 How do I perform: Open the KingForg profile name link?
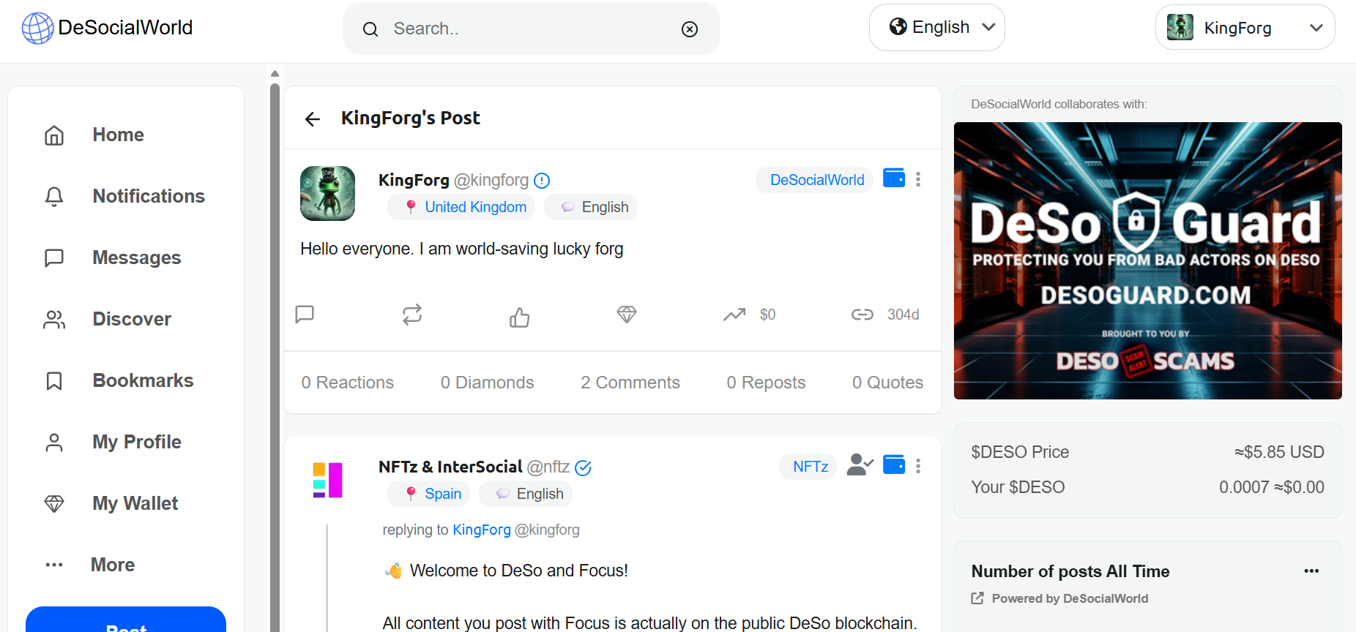coord(414,180)
